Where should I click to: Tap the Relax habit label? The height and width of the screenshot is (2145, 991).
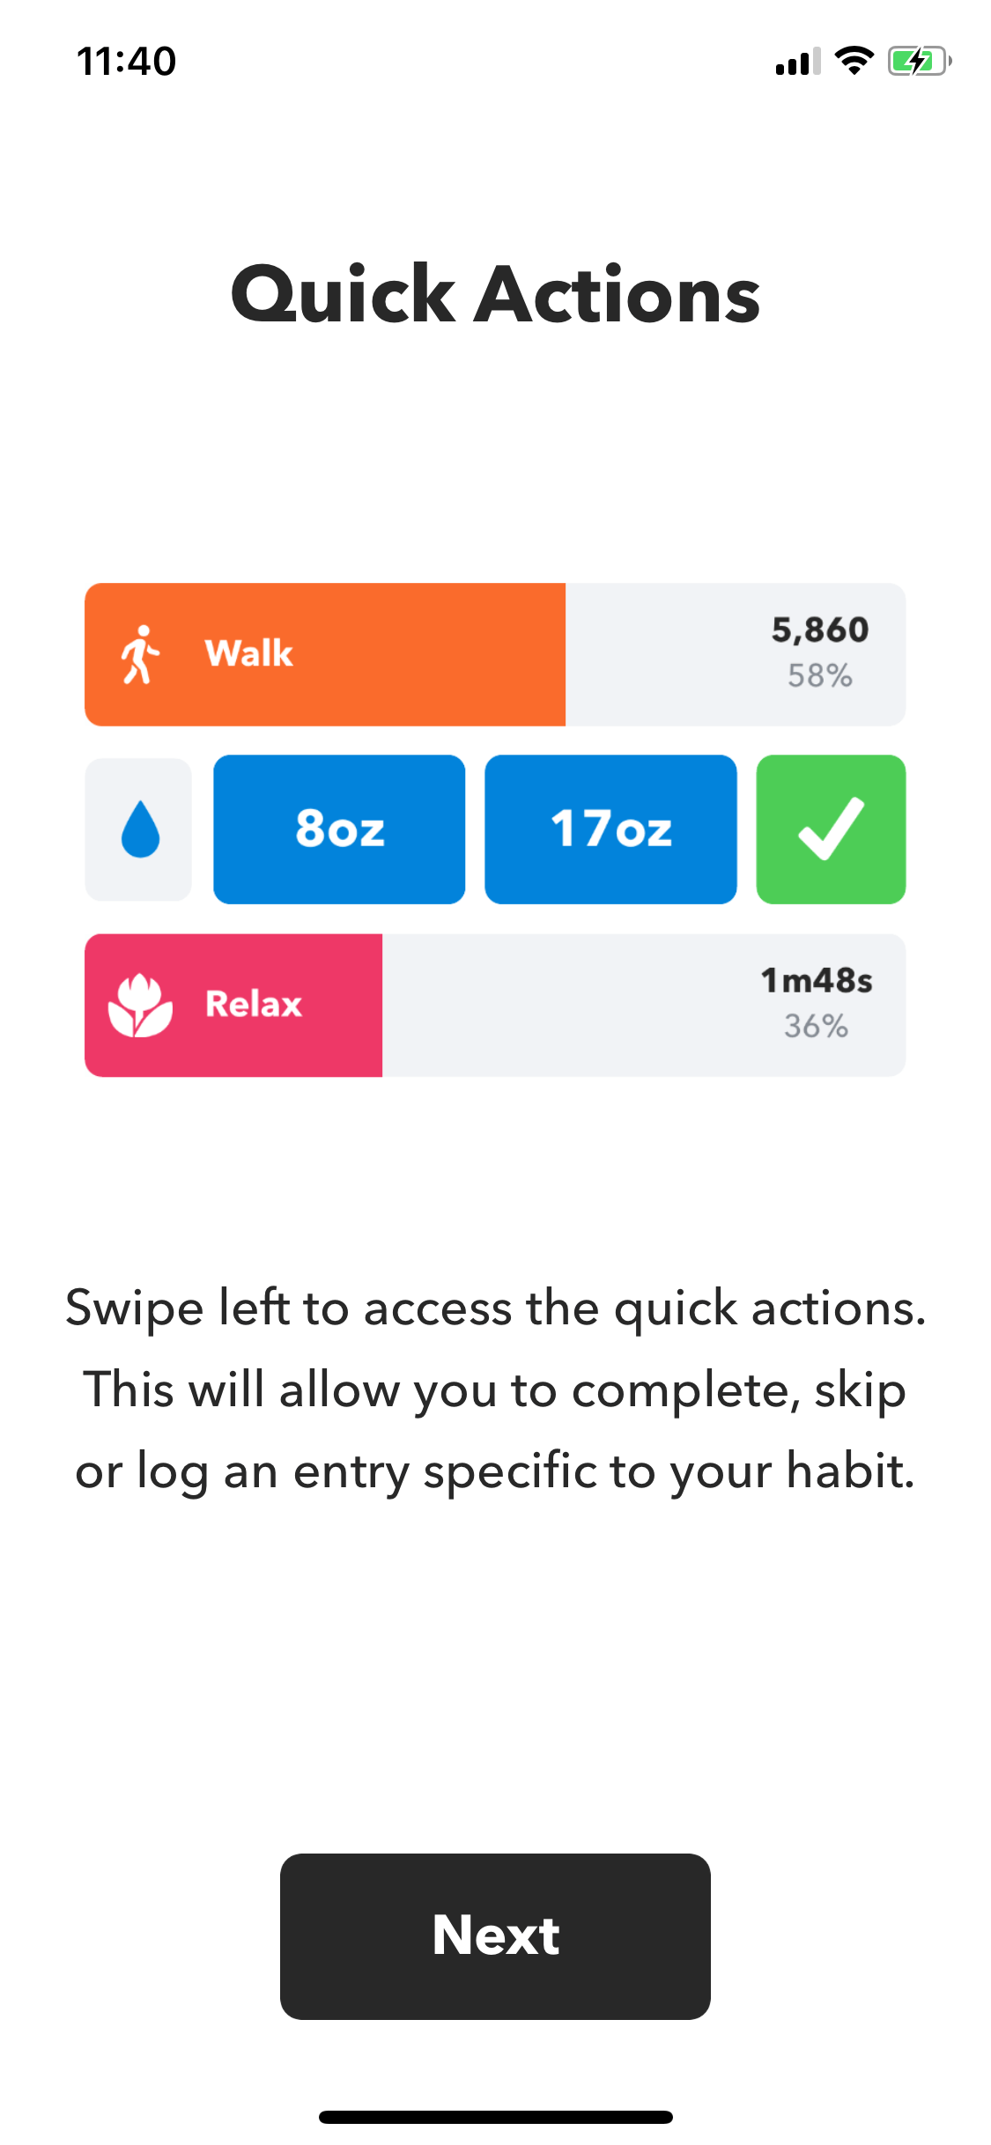[254, 1004]
